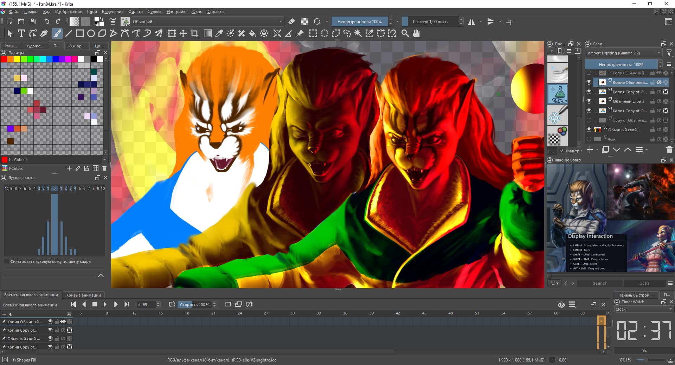Open the layer blending mode dropdown
The image size is (675, 365).
623,53
